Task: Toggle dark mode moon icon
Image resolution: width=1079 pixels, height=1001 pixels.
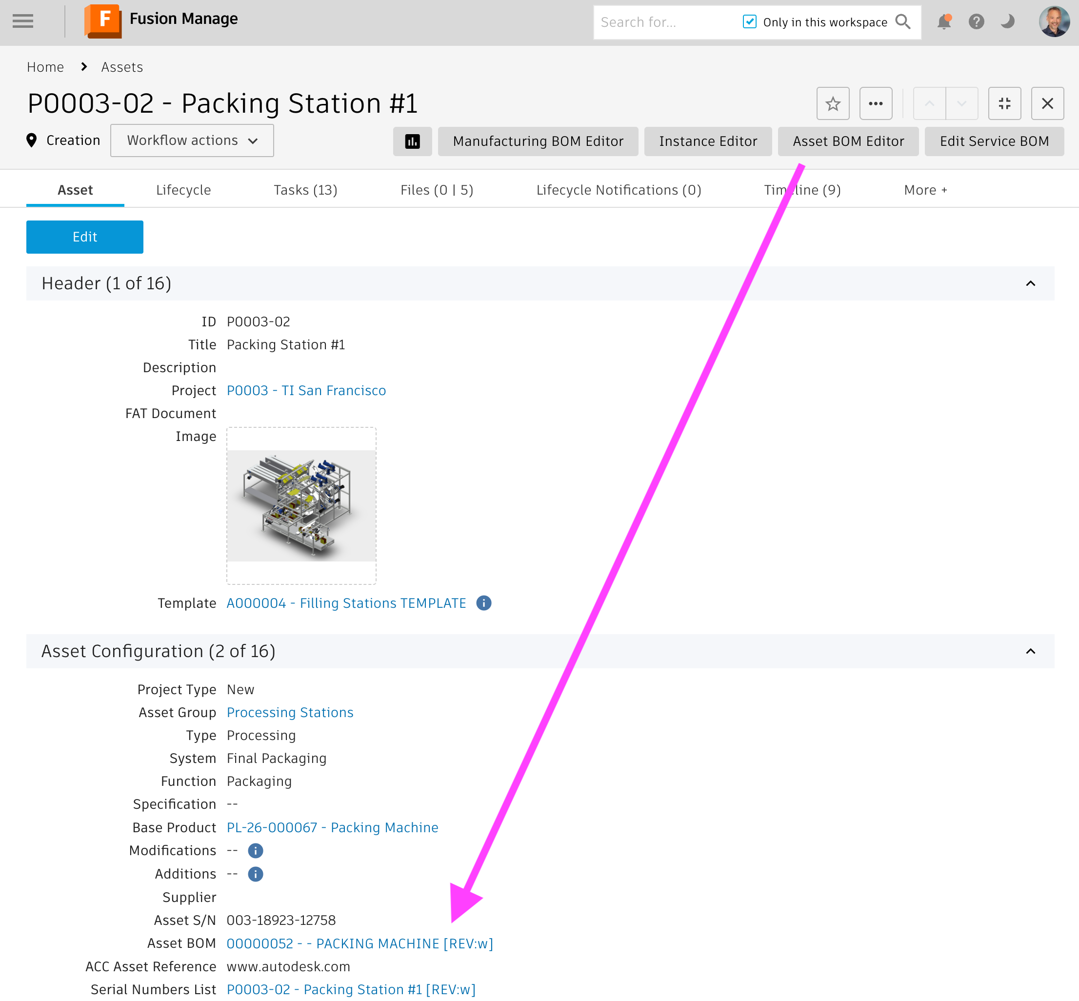Action: (x=1007, y=21)
